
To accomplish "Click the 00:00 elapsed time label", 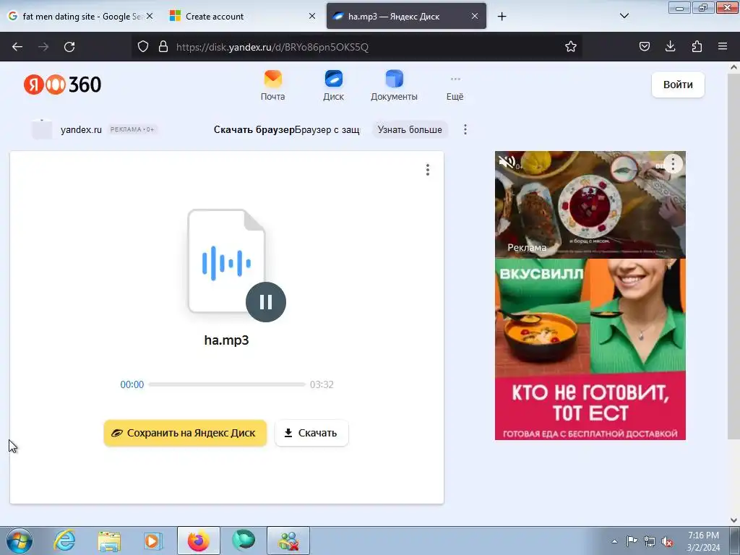I will coord(132,384).
